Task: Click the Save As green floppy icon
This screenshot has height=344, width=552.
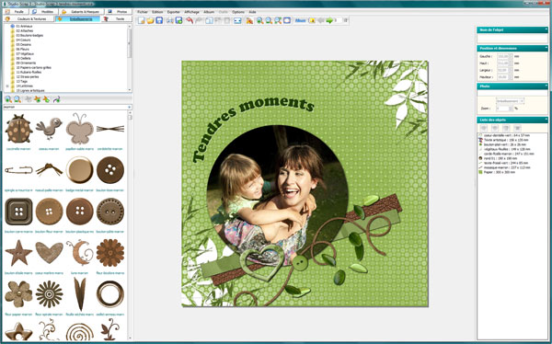Action: point(178,20)
